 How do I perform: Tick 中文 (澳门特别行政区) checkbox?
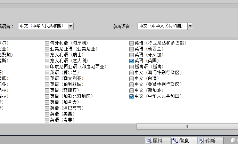[131, 73]
